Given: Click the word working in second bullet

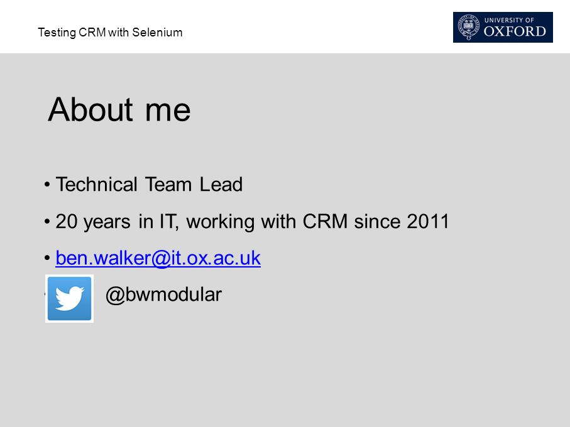Looking at the screenshot, I should 221,222.
